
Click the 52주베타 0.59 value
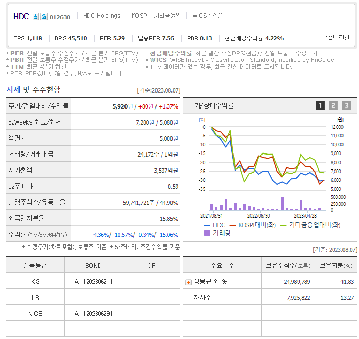[x=173, y=187]
